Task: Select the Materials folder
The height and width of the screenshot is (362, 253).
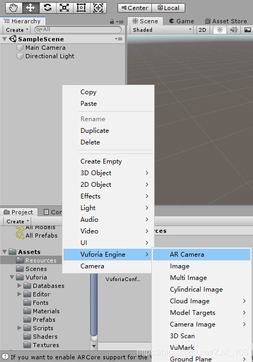Action: click(42, 311)
